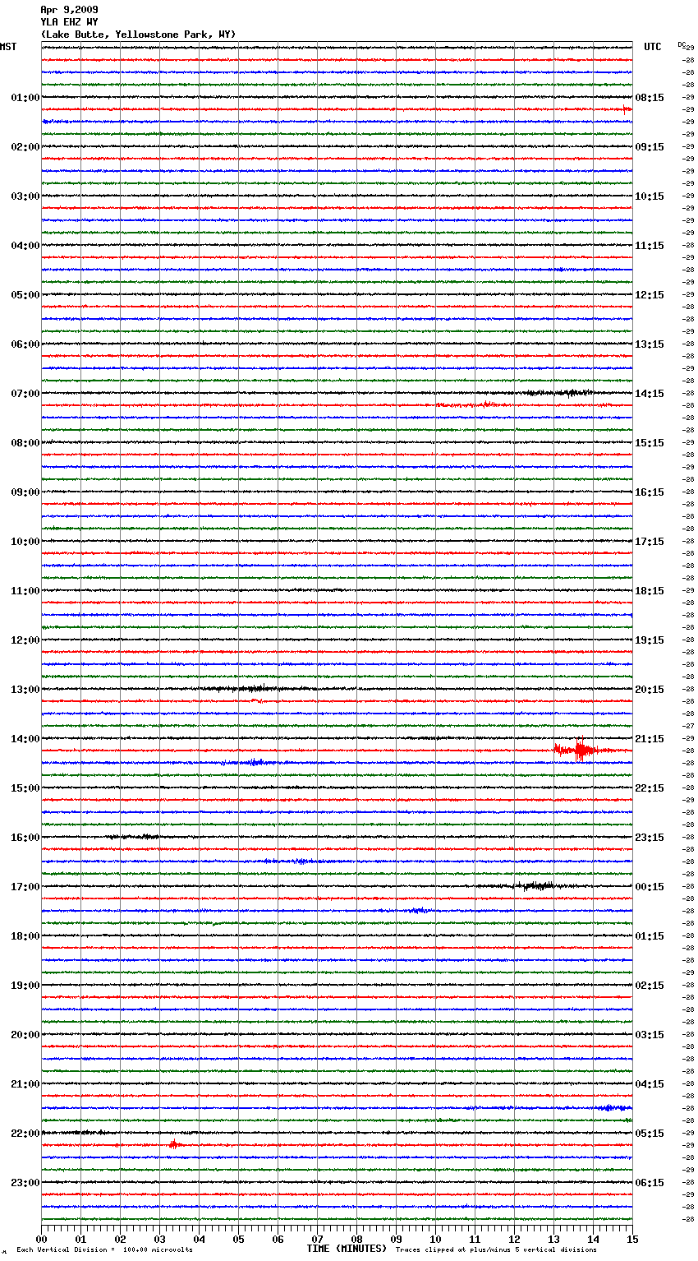Viewport: 698px width, 1261px height.
Task: Select the 19:00 MST time label
Action: (25, 986)
